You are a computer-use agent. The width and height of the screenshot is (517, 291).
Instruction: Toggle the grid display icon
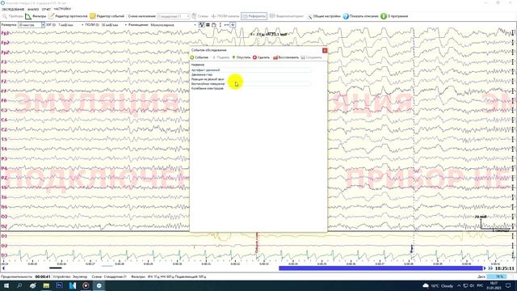[208, 25]
